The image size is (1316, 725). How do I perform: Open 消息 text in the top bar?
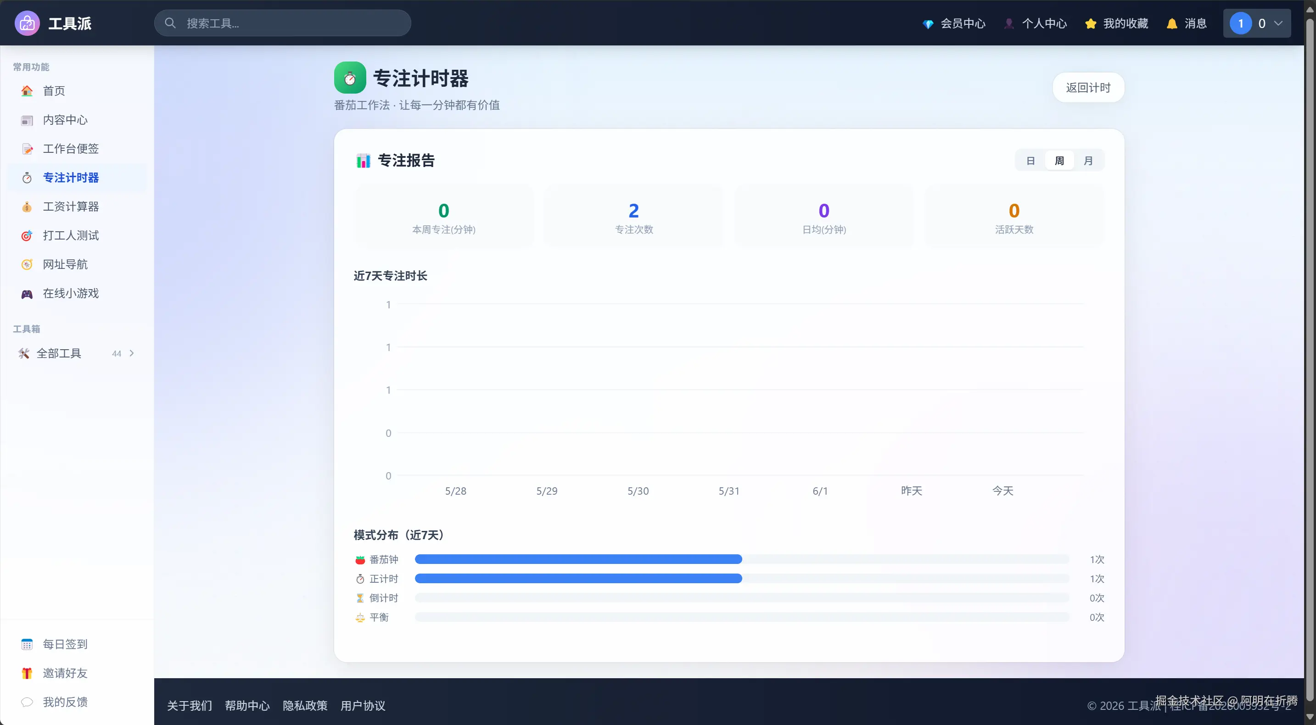point(1195,23)
